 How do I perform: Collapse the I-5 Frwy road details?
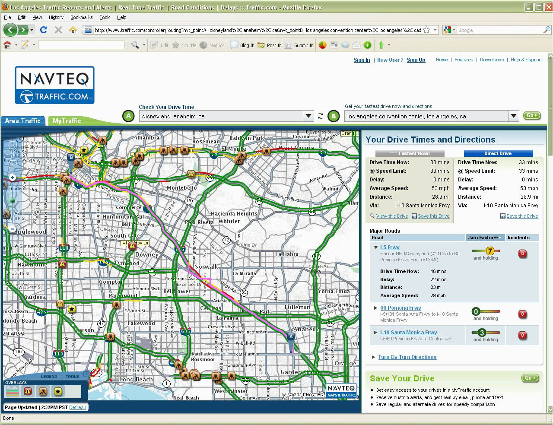[x=376, y=248]
